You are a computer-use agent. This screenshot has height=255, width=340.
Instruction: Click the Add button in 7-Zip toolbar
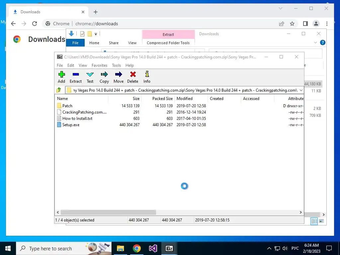tap(61, 77)
